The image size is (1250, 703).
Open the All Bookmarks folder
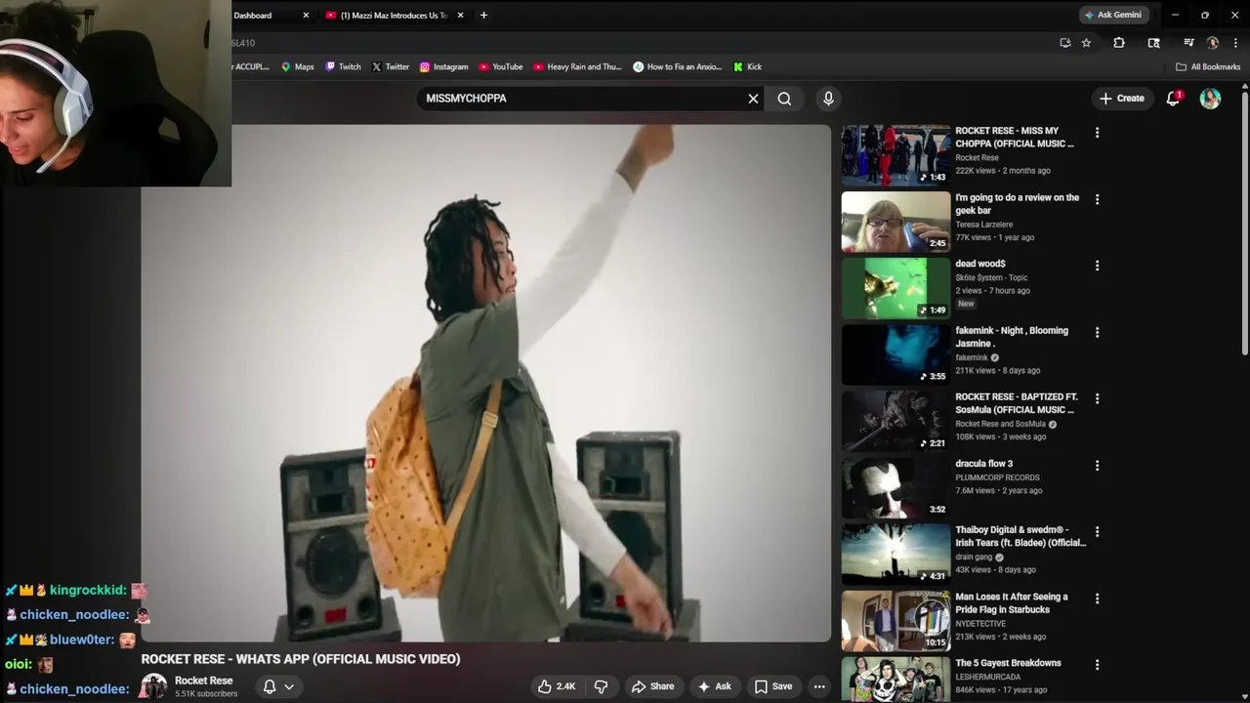click(x=1208, y=66)
